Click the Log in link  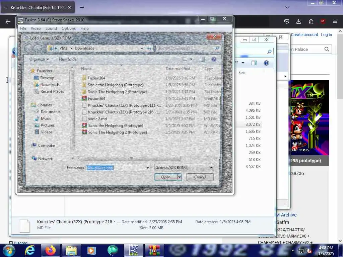[326, 35]
